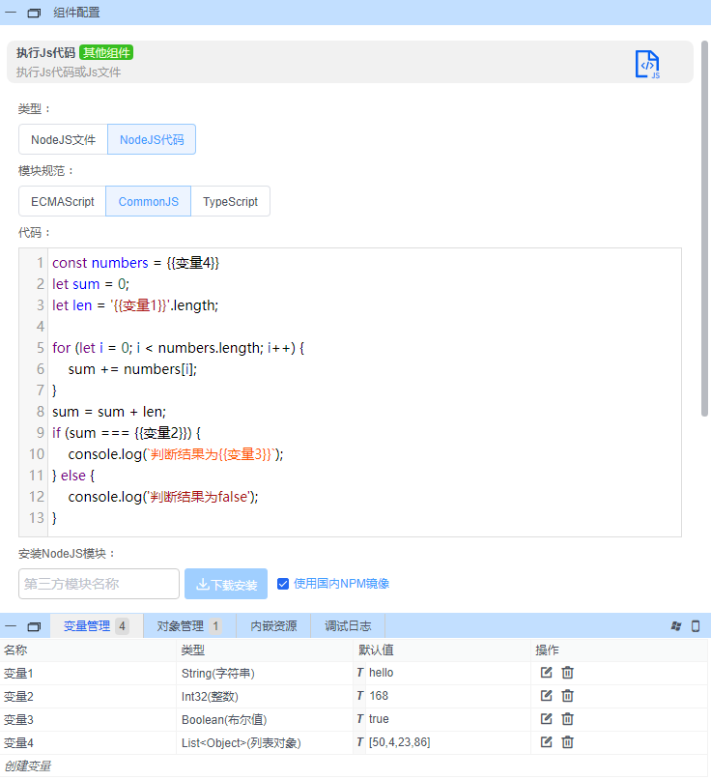
Task: Toggle 使用国内NPM镜像 checkbox
Action: pos(283,584)
